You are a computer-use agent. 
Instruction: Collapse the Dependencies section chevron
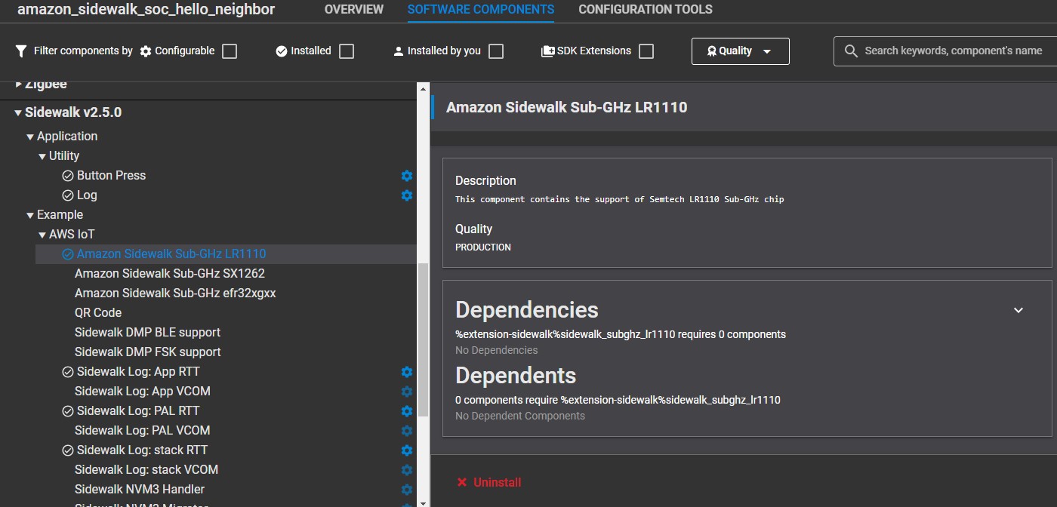click(x=1018, y=310)
